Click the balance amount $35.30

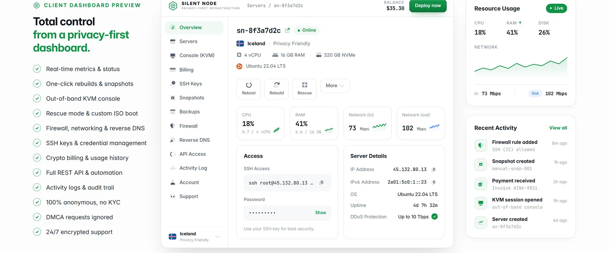395,8
